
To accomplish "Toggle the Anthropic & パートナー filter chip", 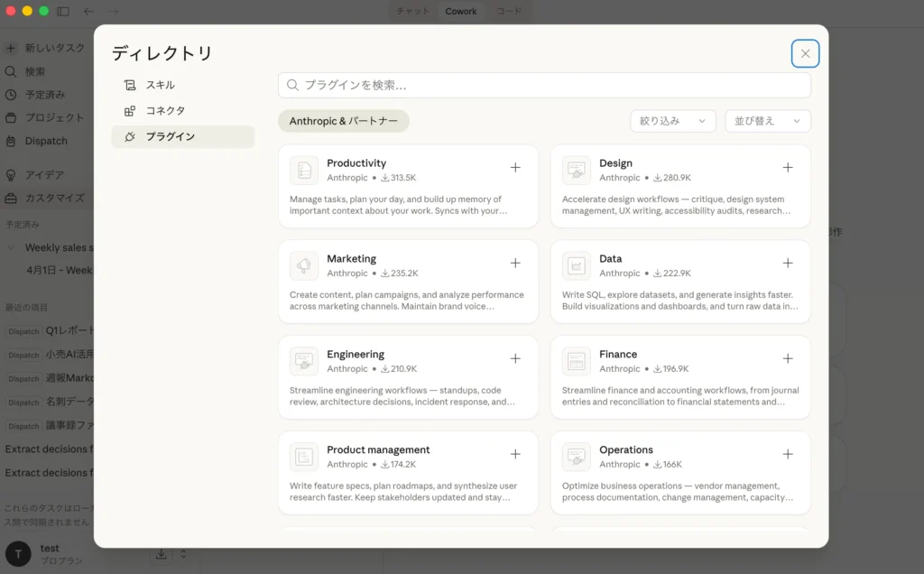I will pos(343,121).
